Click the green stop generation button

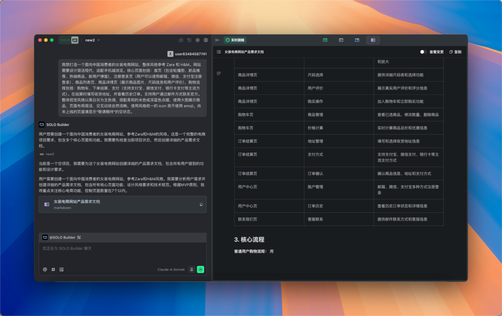[200, 270]
